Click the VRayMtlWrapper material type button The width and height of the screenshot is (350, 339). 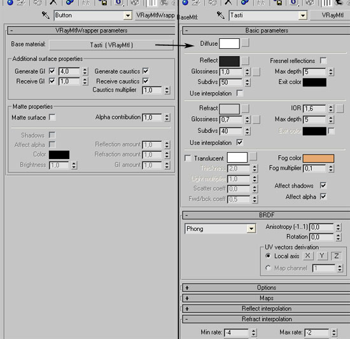tap(155, 15)
